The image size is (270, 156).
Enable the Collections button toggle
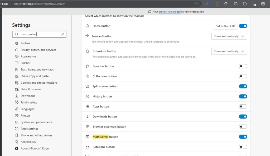(243, 76)
